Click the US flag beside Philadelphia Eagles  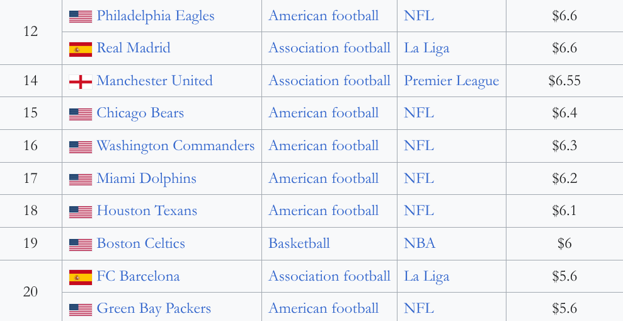click(81, 16)
